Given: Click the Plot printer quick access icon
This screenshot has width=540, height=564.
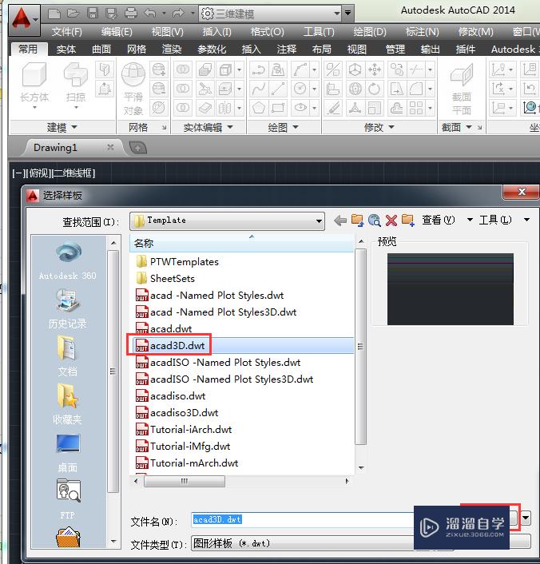Looking at the screenshot, I should (130, 14).
